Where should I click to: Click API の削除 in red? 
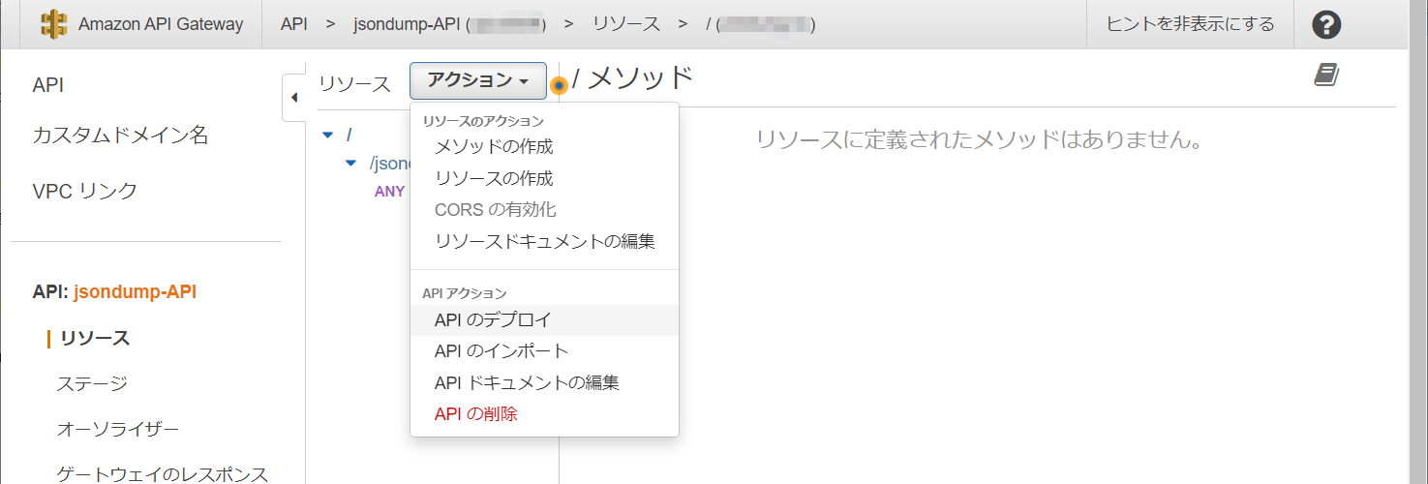[x=476, y=413]
